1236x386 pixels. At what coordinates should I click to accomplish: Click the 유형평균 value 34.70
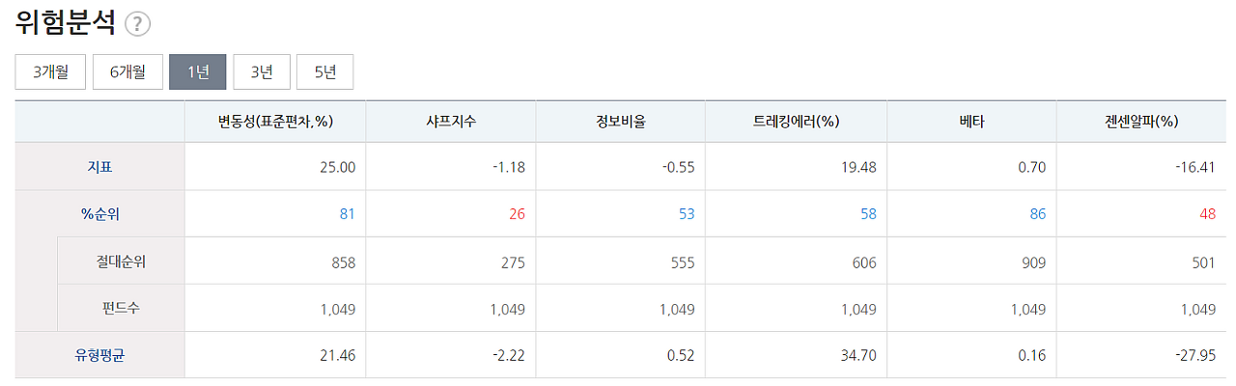(x=858, y=355)
